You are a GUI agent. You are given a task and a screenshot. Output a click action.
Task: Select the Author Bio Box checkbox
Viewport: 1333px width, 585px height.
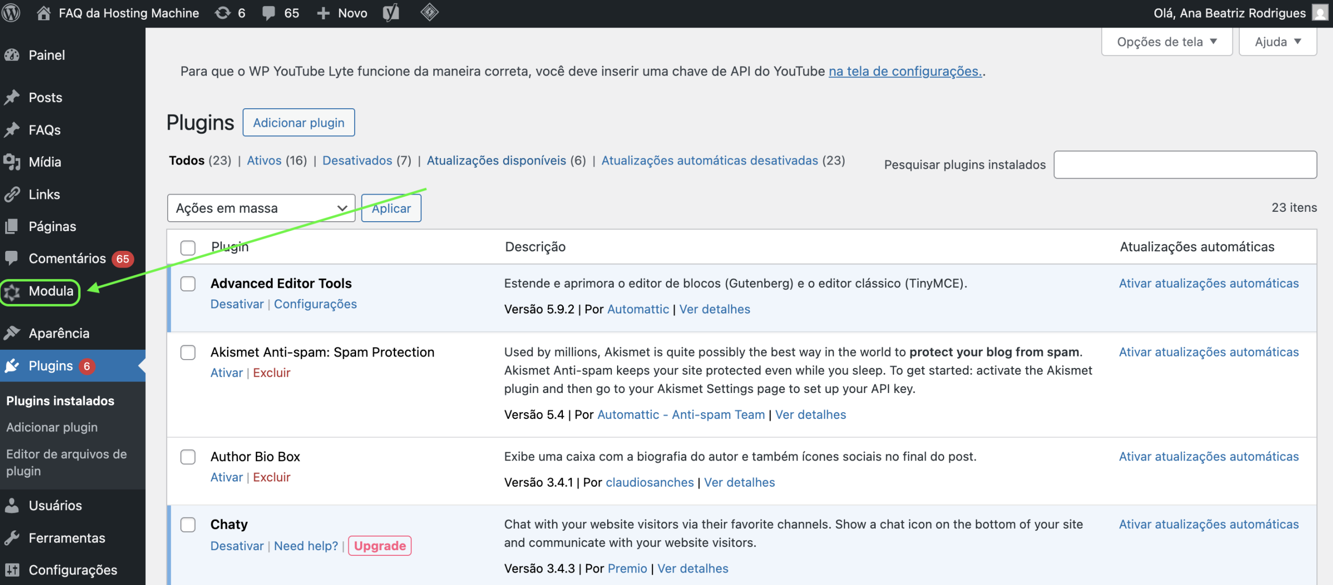point(188,457)
